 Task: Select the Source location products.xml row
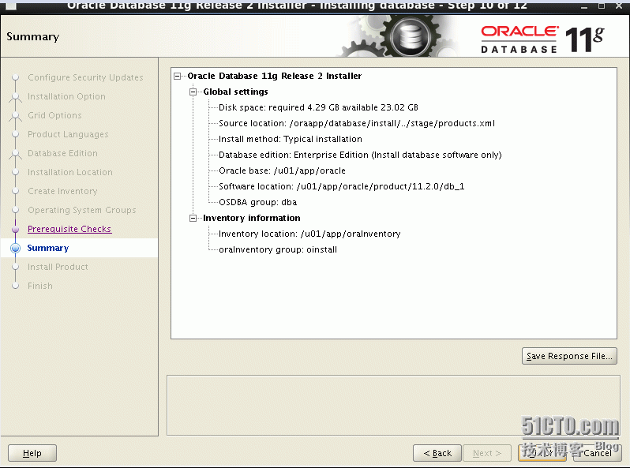356,123
